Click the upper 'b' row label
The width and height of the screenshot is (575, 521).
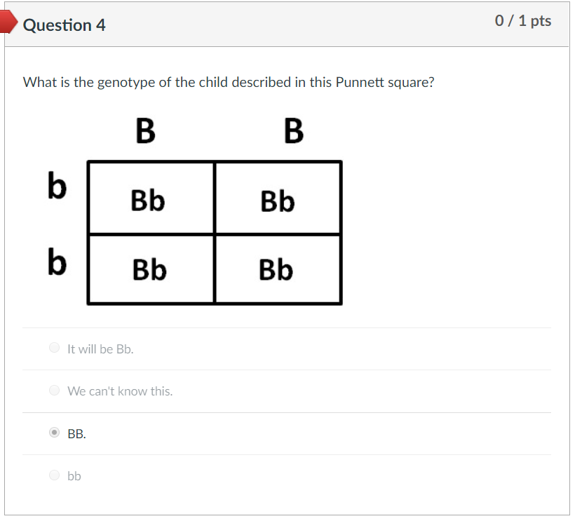(57, 187)
